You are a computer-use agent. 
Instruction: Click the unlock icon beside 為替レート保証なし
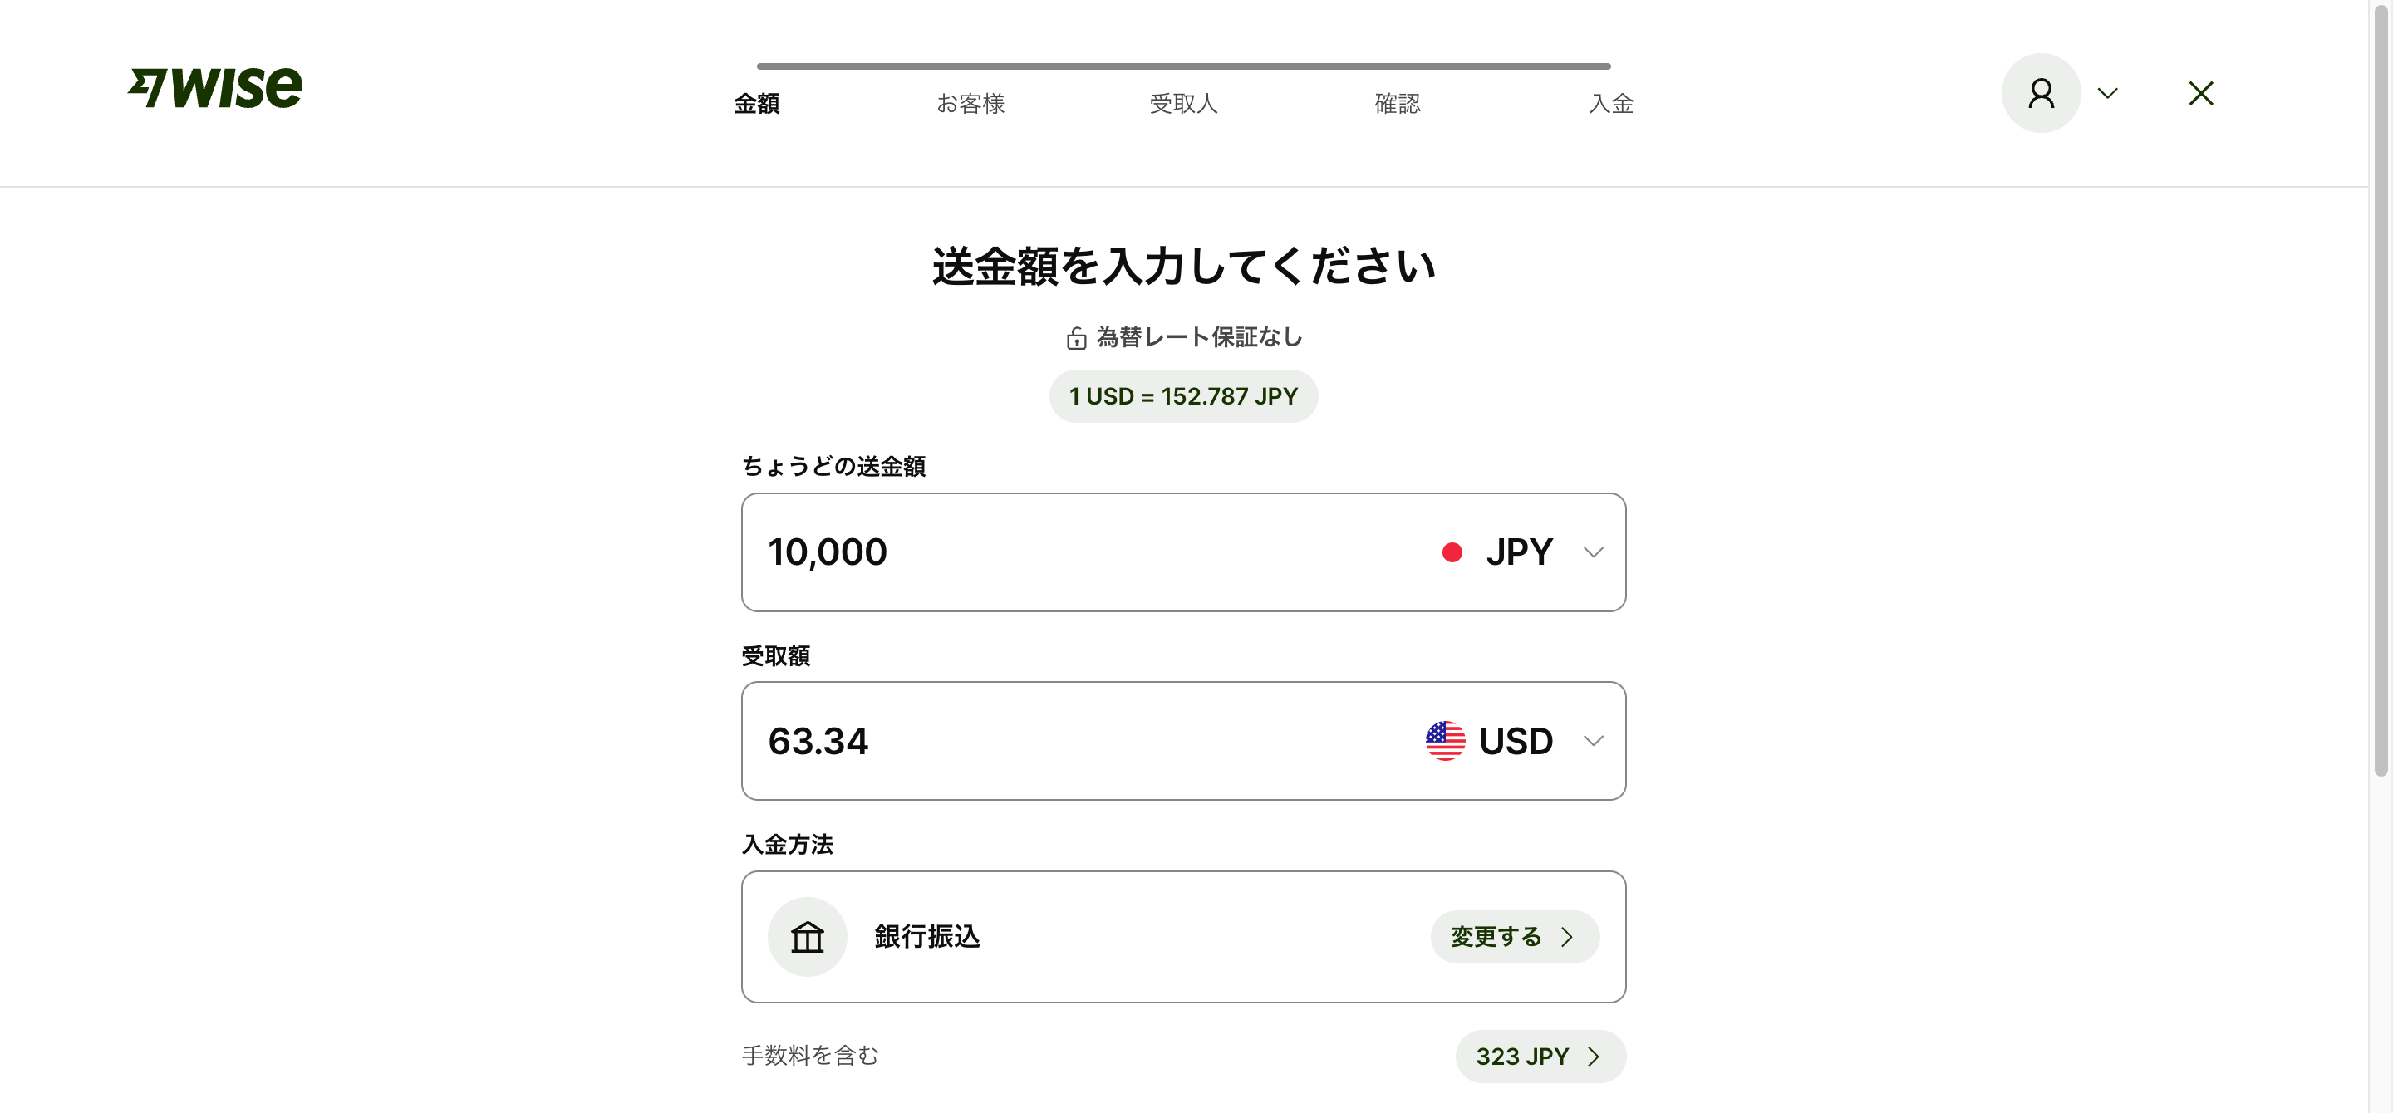click(1076, 338)
